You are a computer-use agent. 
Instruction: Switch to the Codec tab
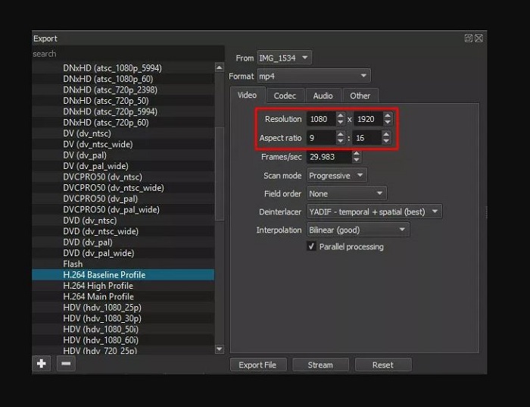click(285, 95)
